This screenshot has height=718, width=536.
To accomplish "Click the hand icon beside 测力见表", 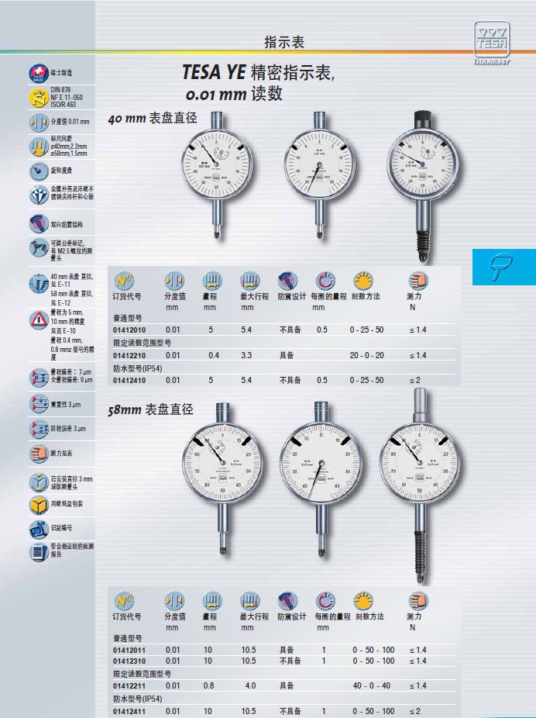I will click(x=39, y=454).
